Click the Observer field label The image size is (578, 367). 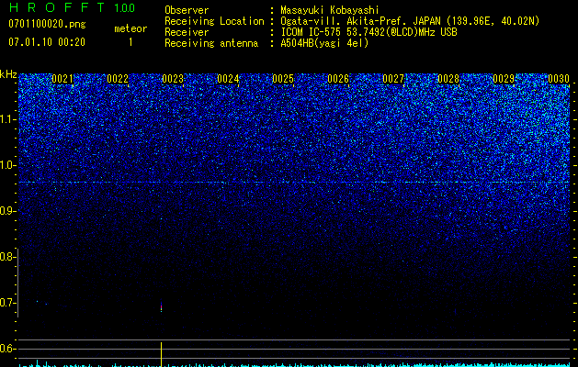point(187,10)
